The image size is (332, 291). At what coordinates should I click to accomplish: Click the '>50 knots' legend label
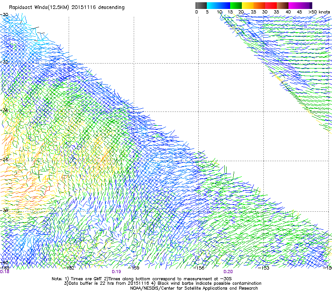click(319, 12)
